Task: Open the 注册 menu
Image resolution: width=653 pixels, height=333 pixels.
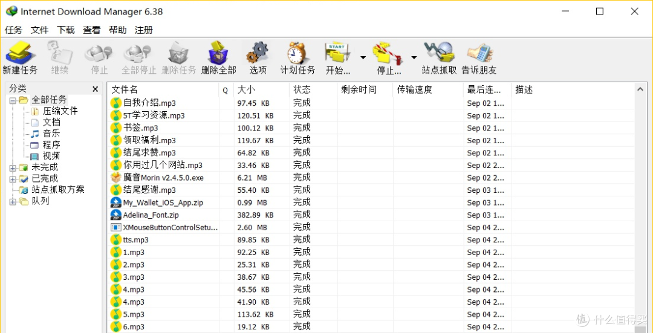Action: (x=144, y=30)
